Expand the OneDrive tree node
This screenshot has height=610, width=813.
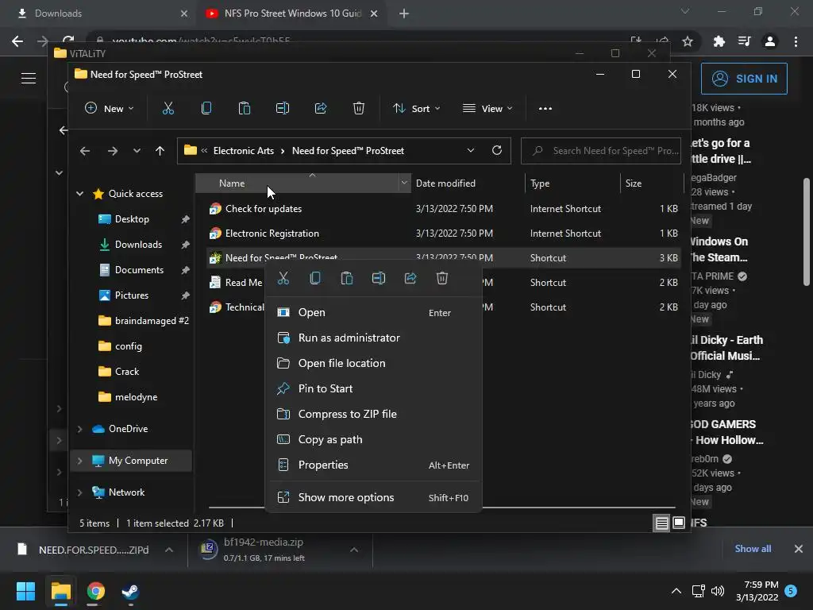pos(80,429)
